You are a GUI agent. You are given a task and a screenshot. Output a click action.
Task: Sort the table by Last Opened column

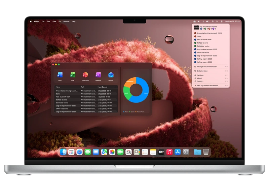coord(103,87)
